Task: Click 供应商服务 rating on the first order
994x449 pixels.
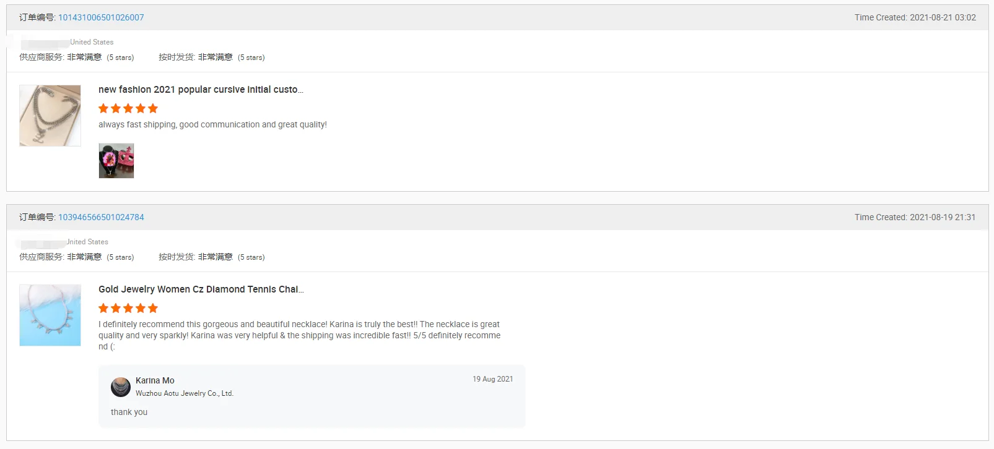Action: click(76, 58)
